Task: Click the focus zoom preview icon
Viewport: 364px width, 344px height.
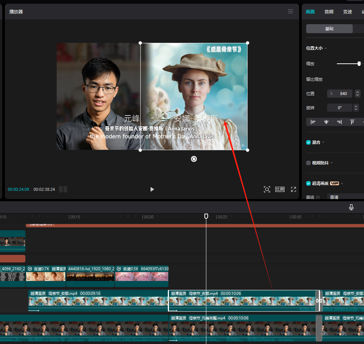Action: 267,189
